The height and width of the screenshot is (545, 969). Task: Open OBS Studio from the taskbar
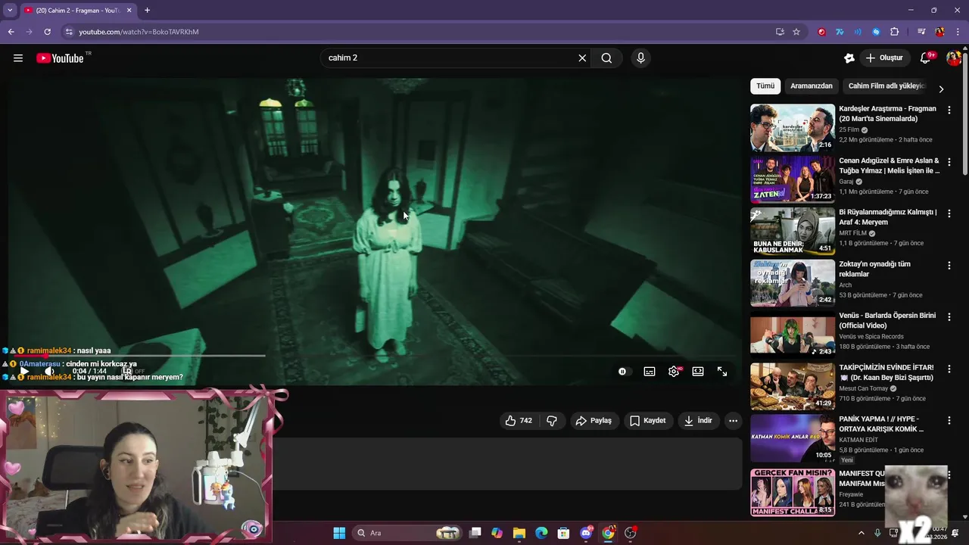pos(630,533)
